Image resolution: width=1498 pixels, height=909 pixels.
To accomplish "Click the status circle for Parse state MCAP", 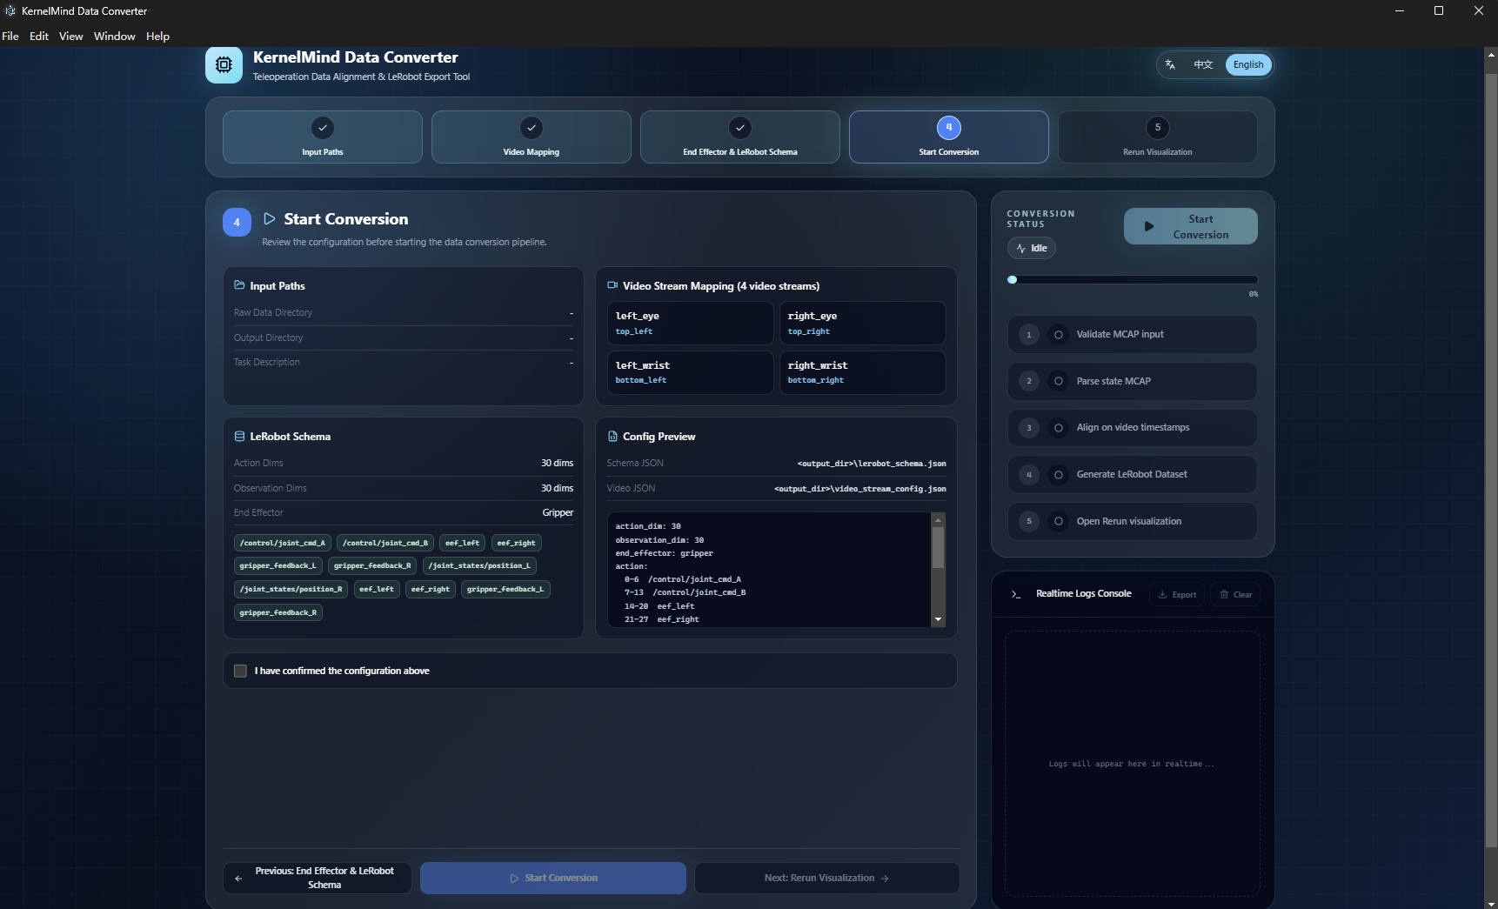I will click(x=1059, y=381).
